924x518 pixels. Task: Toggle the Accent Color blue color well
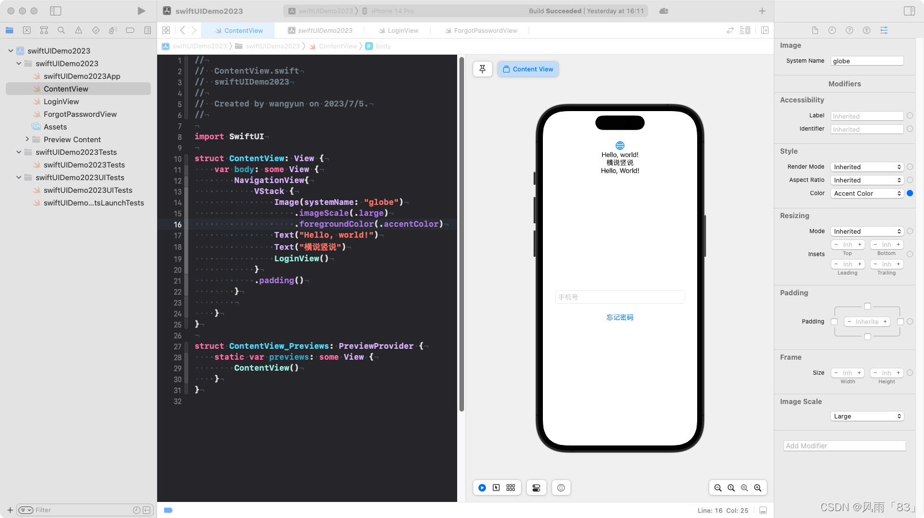point(910,193)
